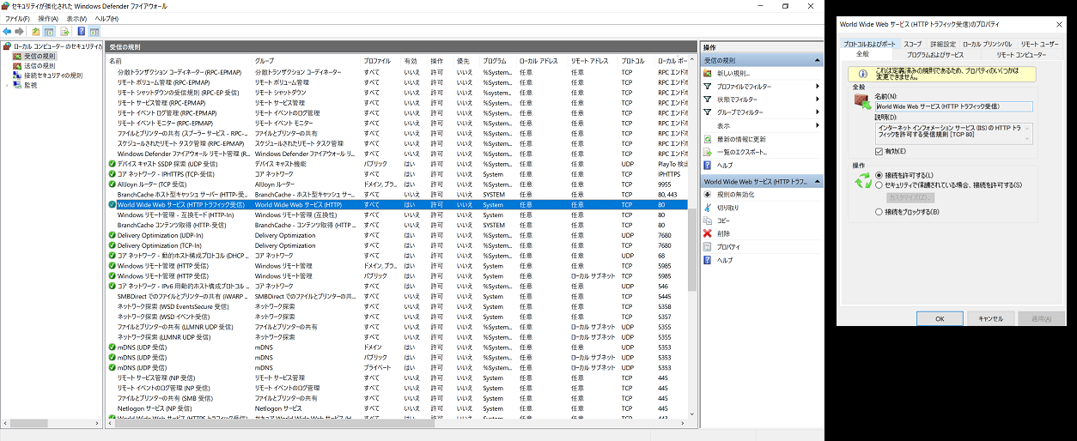Click the キャンセル button
This screenshot has width=1077, height=441.
(990, 318)
